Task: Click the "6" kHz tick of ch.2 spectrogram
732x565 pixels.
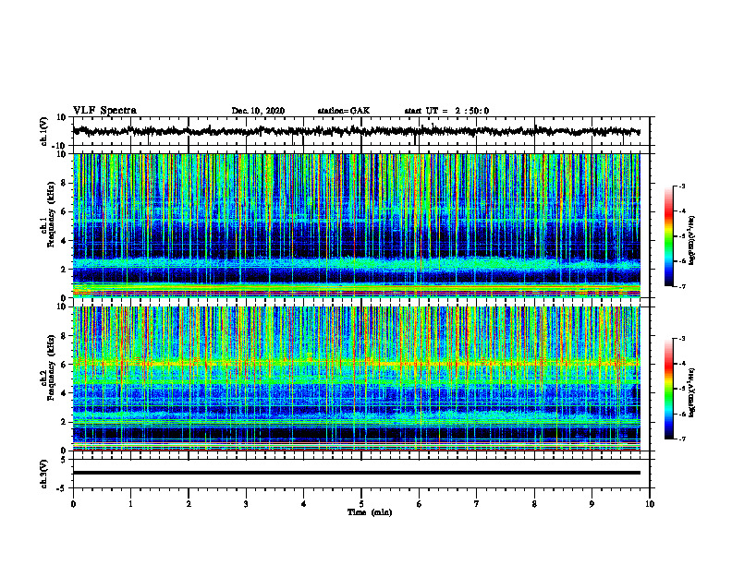Action: click(64, 365)
